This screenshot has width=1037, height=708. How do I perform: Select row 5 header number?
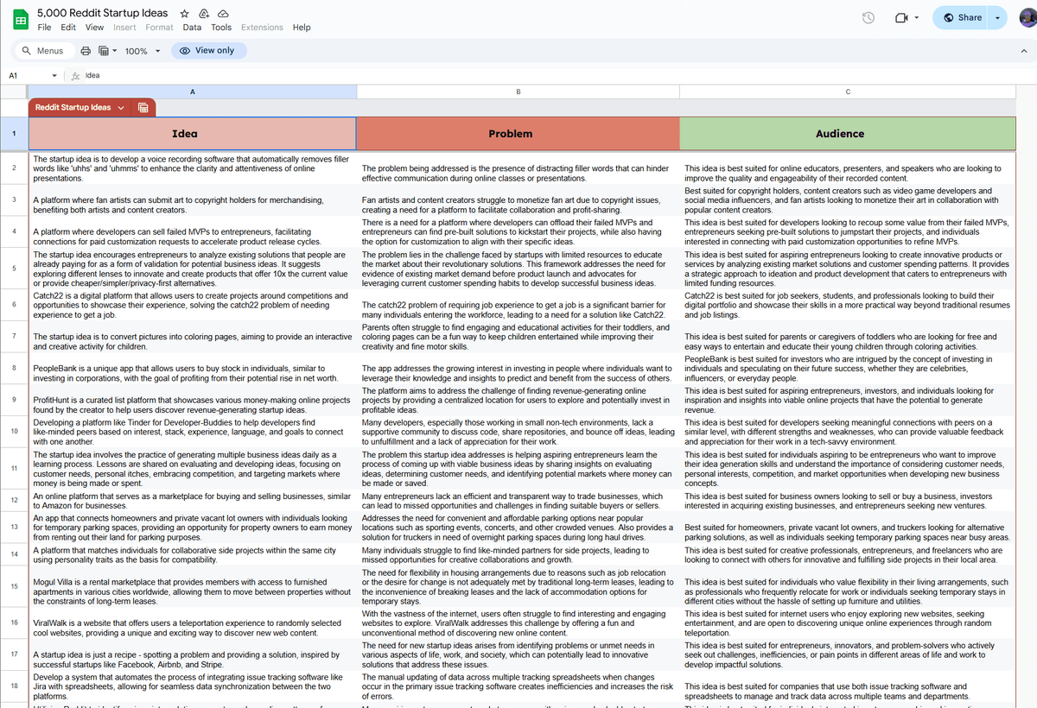point(14,269)
